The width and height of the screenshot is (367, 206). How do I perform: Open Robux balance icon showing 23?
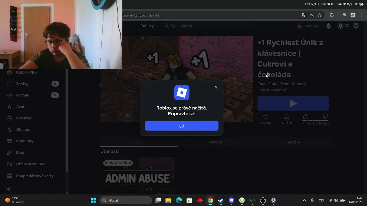click(340, 26)
